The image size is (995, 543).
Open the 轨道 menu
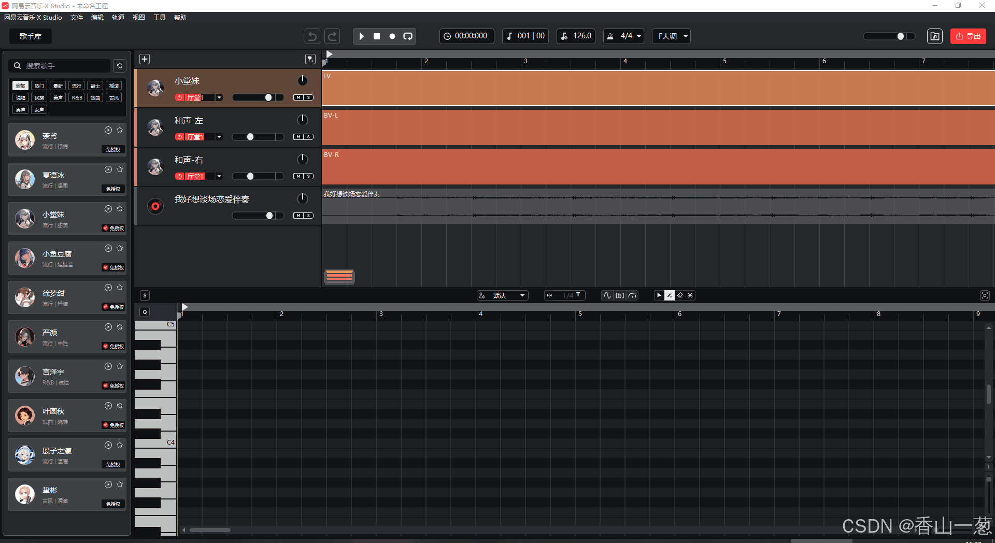tap(118, 18)
